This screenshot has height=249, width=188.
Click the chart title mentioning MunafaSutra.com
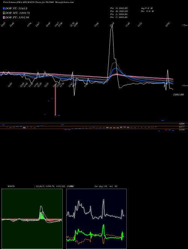point(38,2)
